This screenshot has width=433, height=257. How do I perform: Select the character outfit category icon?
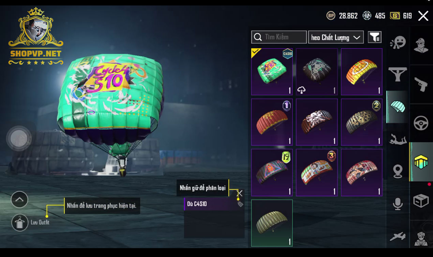coord(421,45)
